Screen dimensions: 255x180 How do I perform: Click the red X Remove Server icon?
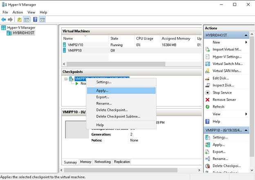click(x=208, y=100)
